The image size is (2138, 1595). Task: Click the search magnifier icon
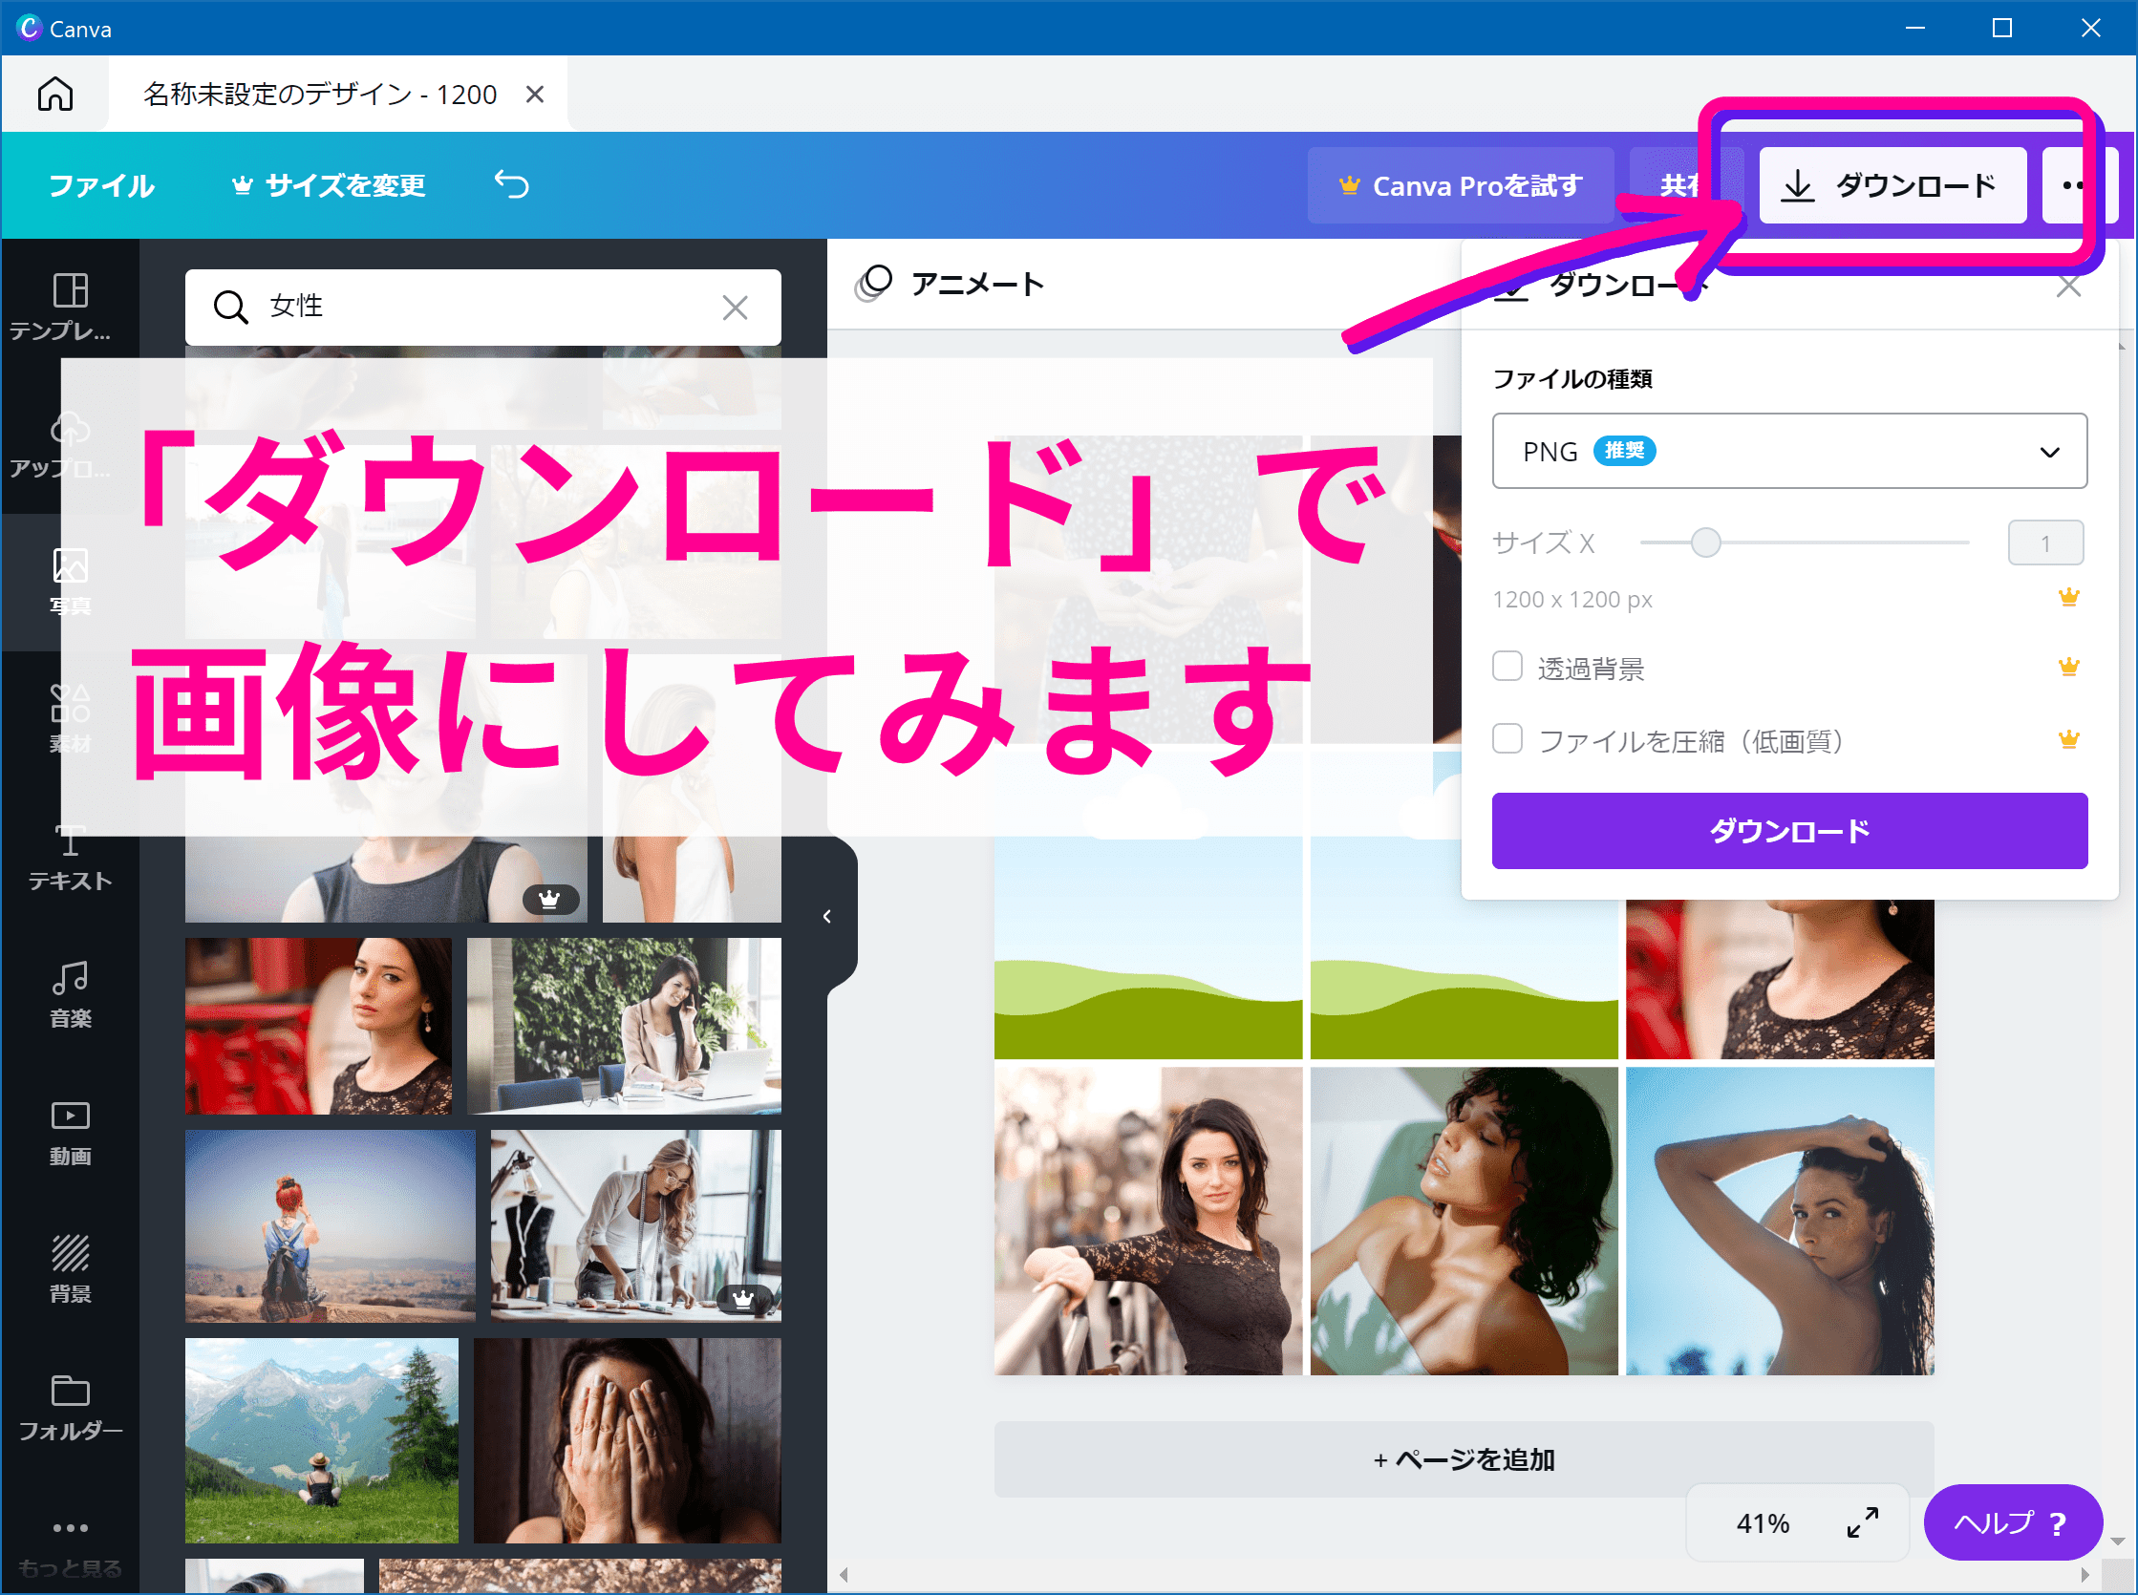pyautogui.click(x=230, y=307)
